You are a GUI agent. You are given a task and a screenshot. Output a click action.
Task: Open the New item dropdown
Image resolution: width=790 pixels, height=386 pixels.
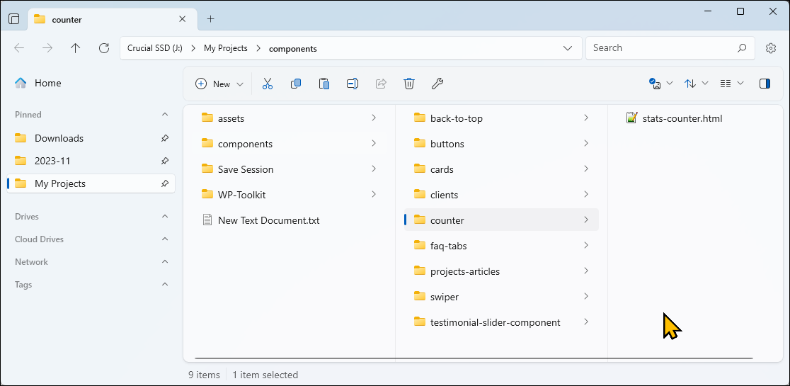coord(219,84)
